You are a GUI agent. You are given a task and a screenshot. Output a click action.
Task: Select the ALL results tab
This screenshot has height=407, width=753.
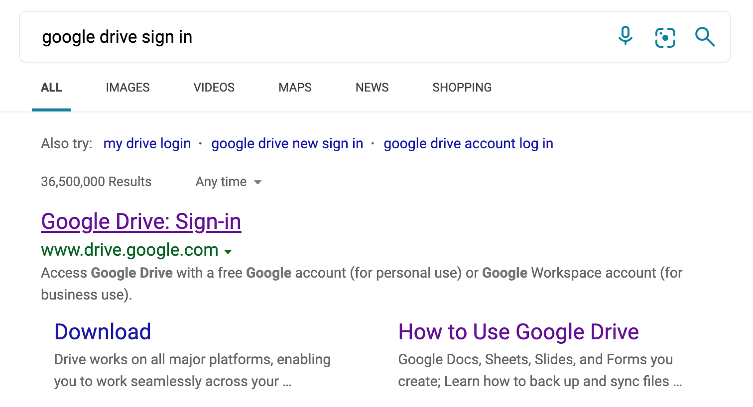click(51, 88)
